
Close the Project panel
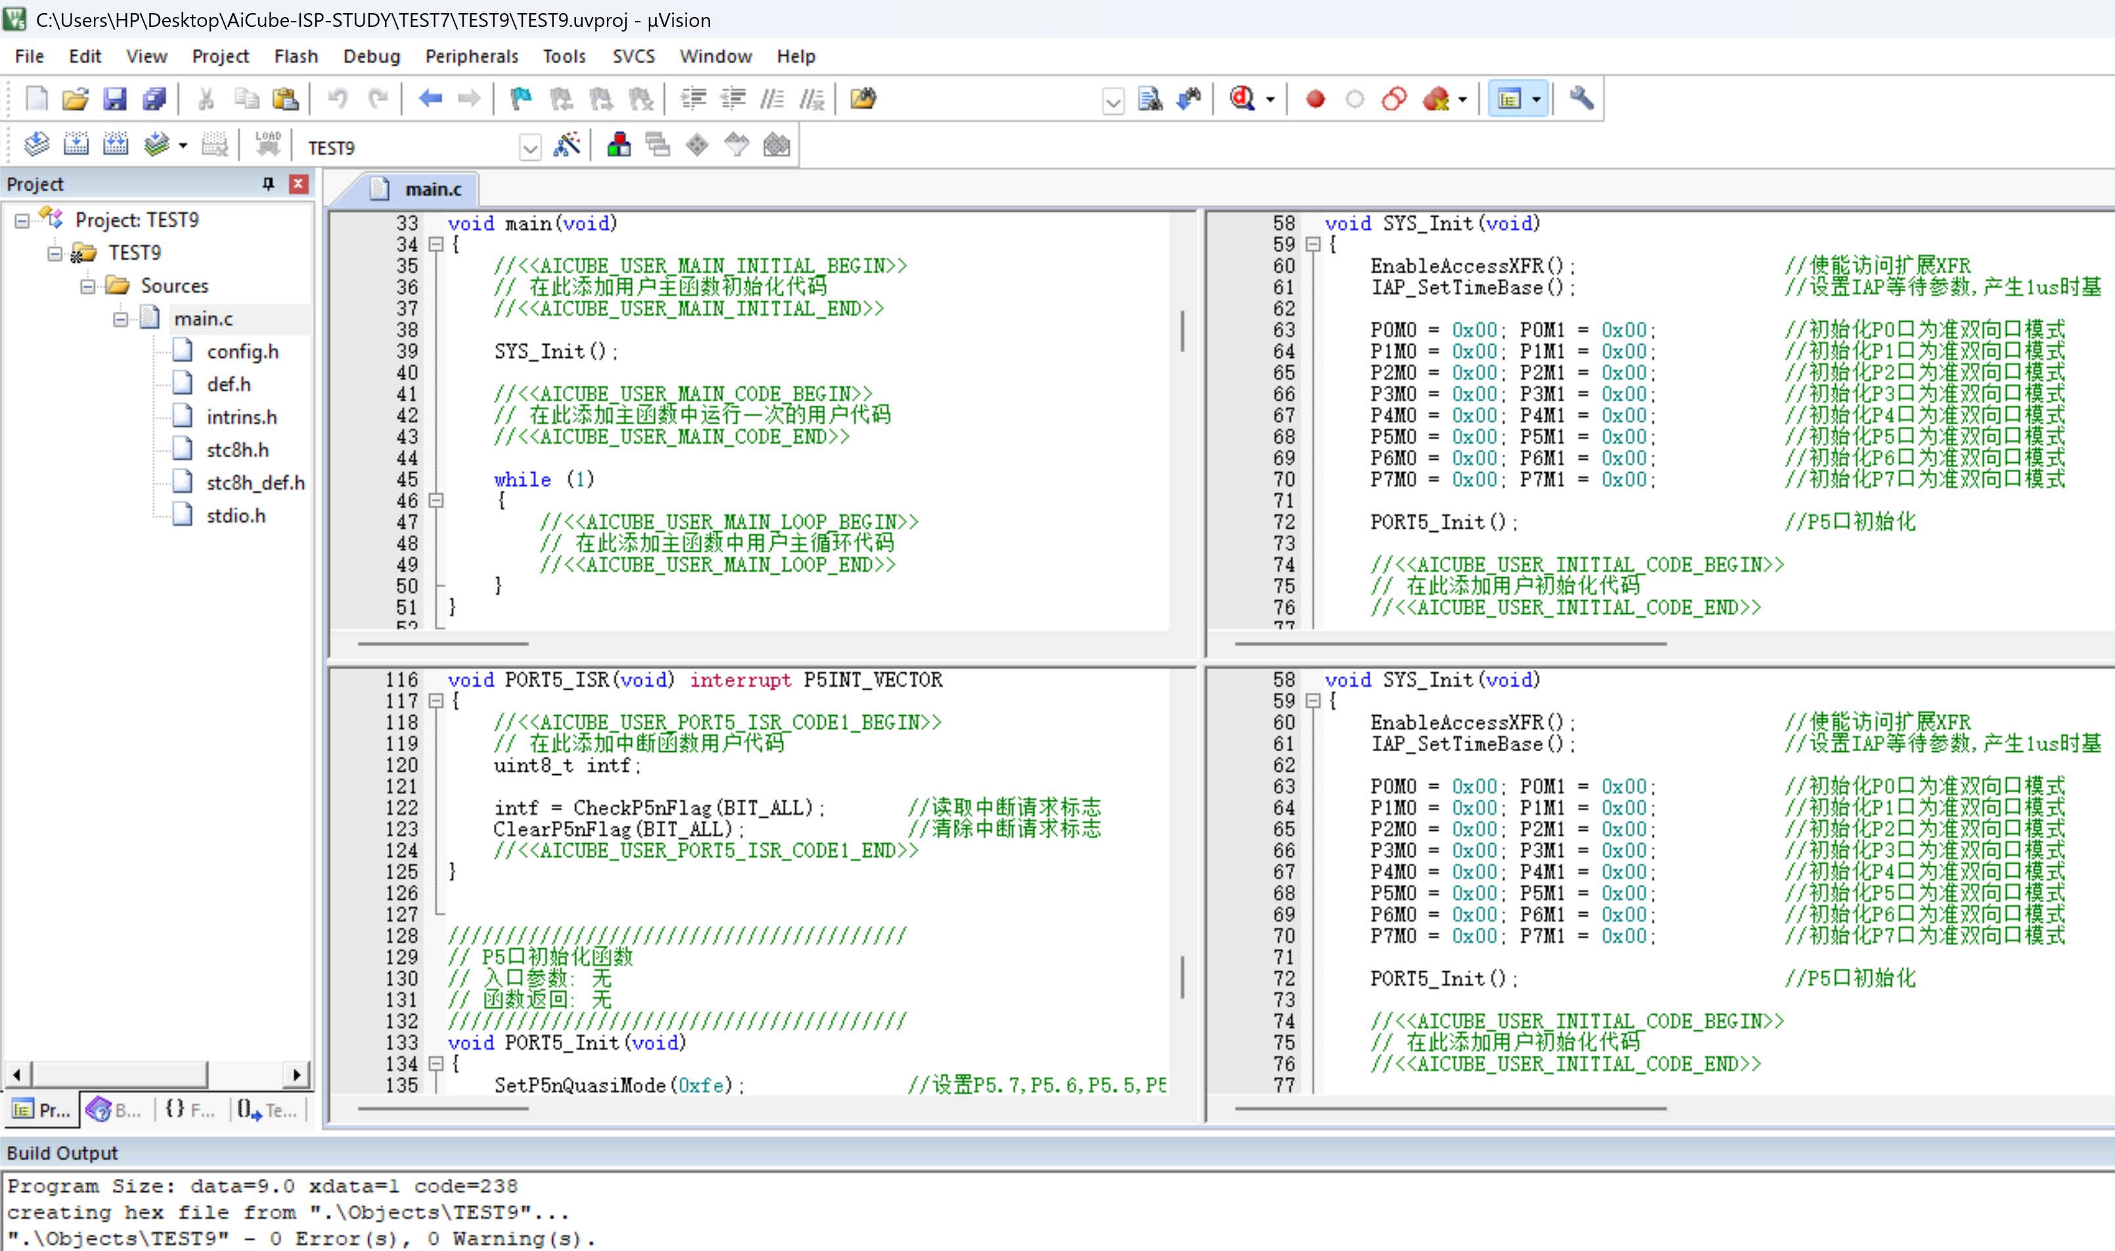pyautogui.click(x=298, y=184)
